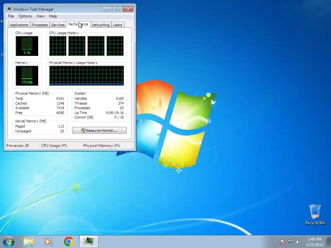
Task: Click the Paged kernel memory value 113
Action: click(61, 126)
